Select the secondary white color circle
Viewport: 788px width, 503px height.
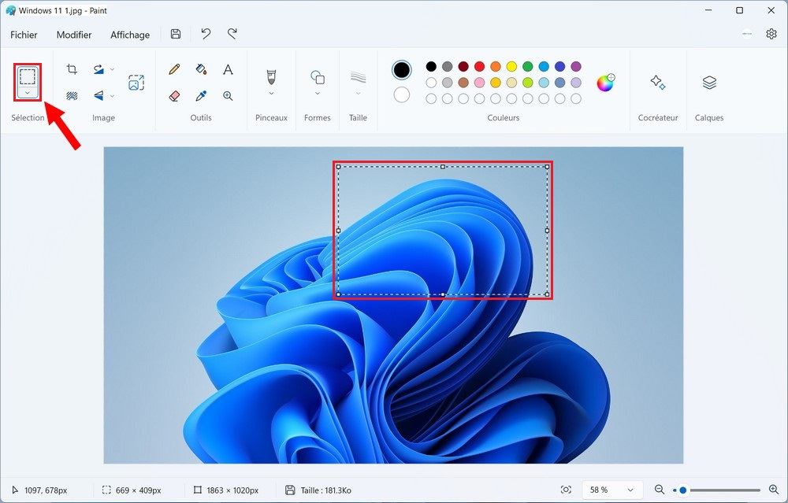click(x=402, y=94)
